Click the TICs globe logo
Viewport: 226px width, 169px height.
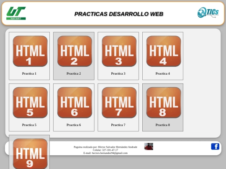click(208, 13)
